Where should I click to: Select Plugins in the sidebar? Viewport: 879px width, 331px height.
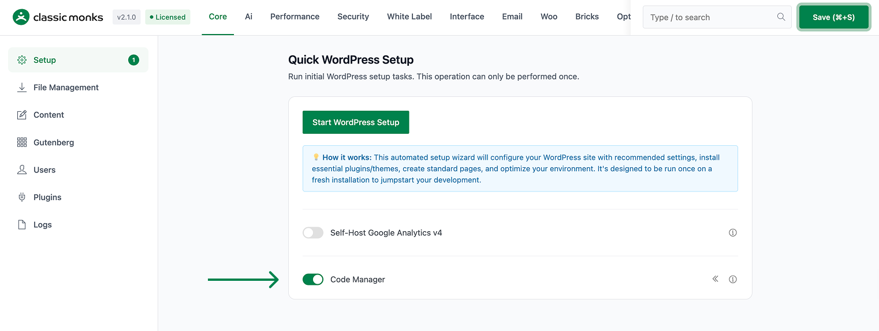78,197
